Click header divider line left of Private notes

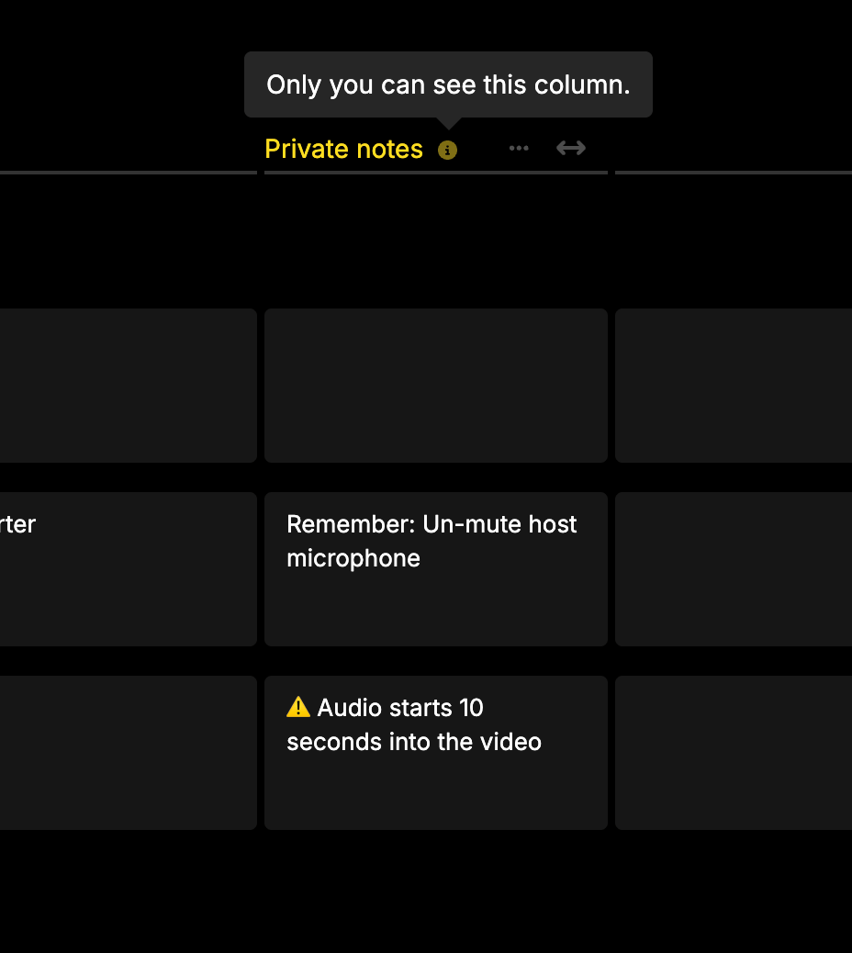coord(129,173)
